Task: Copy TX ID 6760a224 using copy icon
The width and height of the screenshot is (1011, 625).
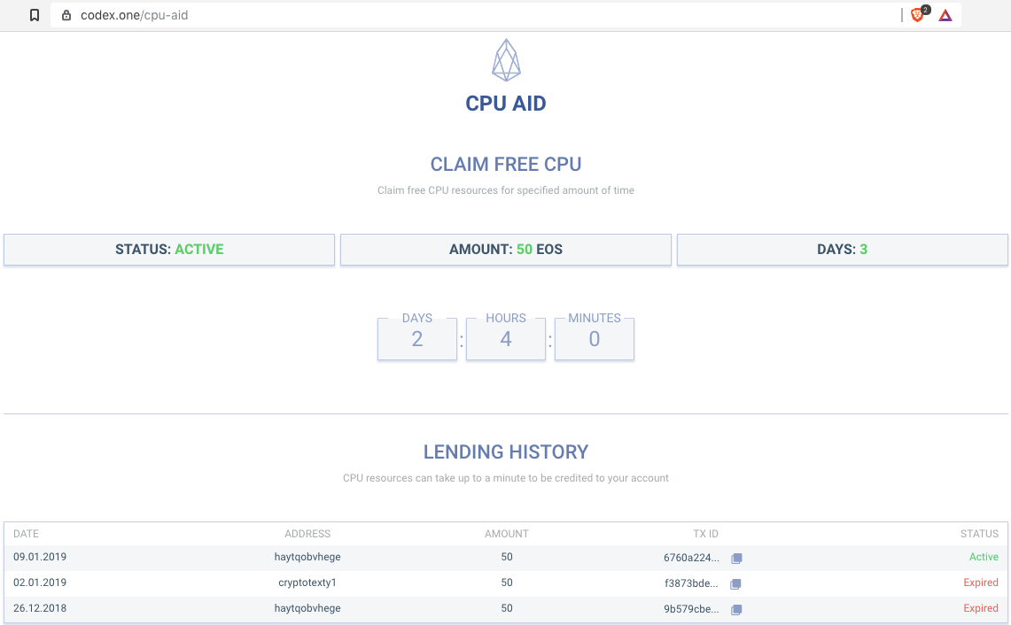Action: point(735,559)
